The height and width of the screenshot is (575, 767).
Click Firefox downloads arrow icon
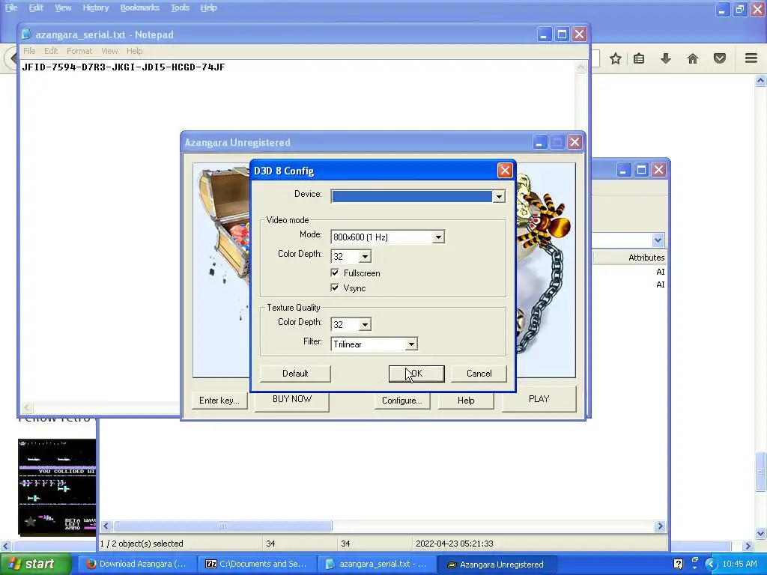click(x=666, y=58)
